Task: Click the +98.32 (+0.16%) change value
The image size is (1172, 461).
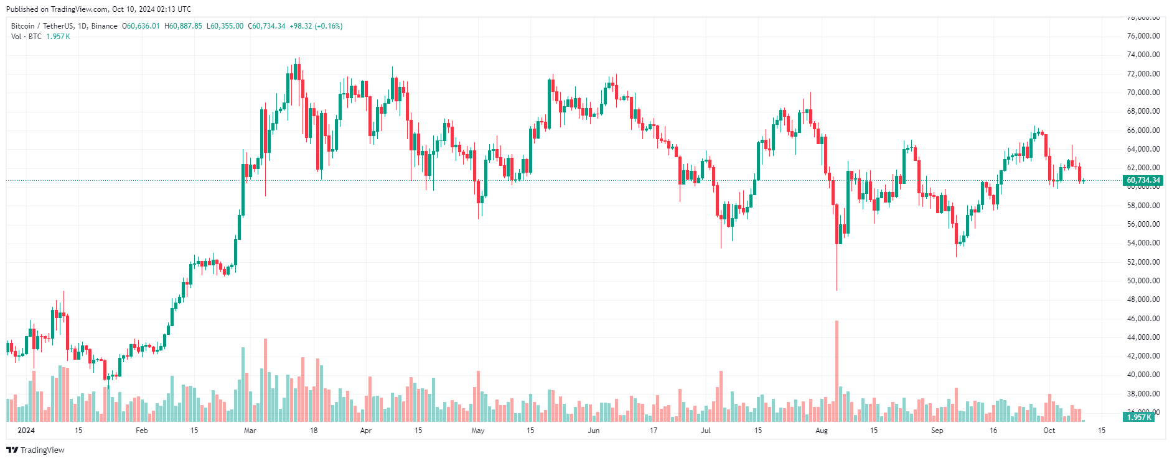Action: [x=316, y=26]
